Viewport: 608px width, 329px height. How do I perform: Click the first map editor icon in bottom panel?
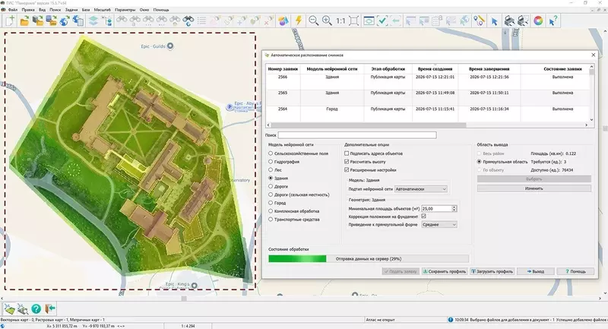coord(9,308)
